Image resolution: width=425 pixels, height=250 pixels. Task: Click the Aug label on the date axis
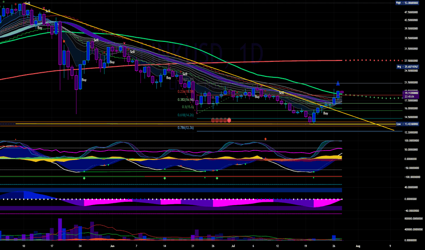click(358, 246)
